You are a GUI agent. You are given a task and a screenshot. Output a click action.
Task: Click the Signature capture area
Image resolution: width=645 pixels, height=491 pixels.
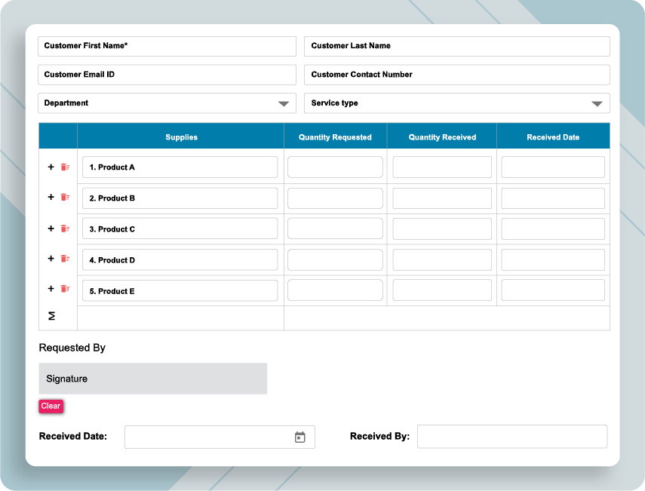click(152, 378)
